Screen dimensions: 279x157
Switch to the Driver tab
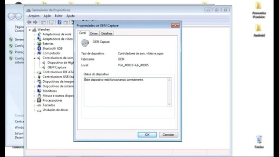[94, 34]
